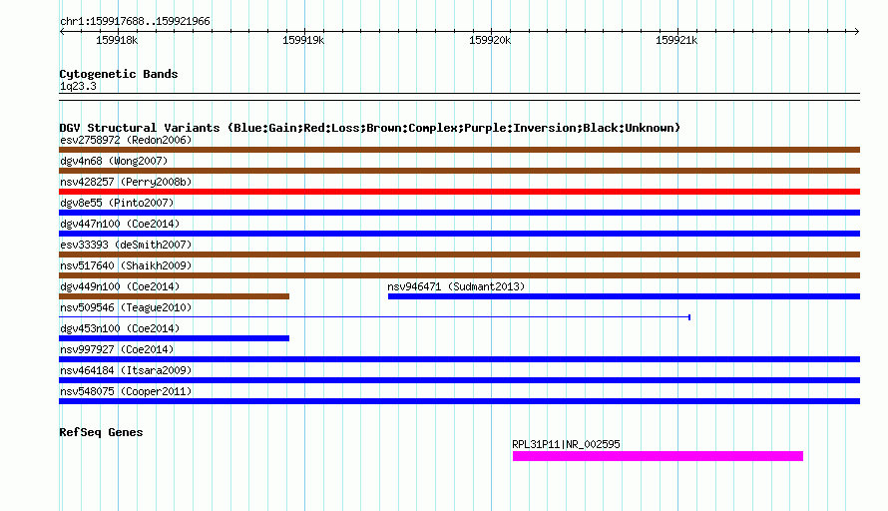Image resolution: width=888 pixels, height=511 pixels.
Task: Click the 159921k ruler tick label
Action: pyautogui.click(x=676, y=40)
